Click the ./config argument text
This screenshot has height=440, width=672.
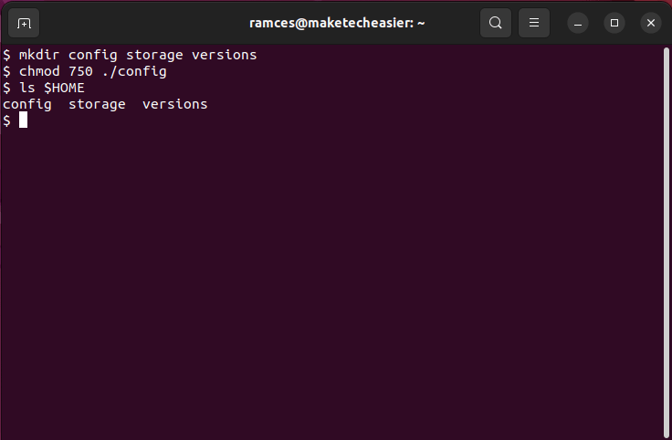point(134,71)
